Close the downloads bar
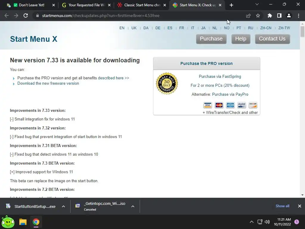 coord(300,206)
